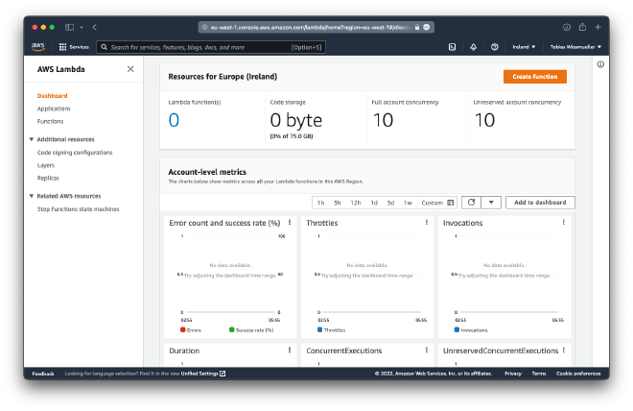Click the notifications bell icon
Image resolution: width=633 pixels, height=411 pixels.
[473, 46]
